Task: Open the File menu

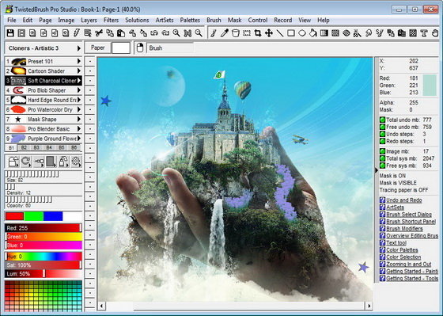Action: tap(12, 21)
